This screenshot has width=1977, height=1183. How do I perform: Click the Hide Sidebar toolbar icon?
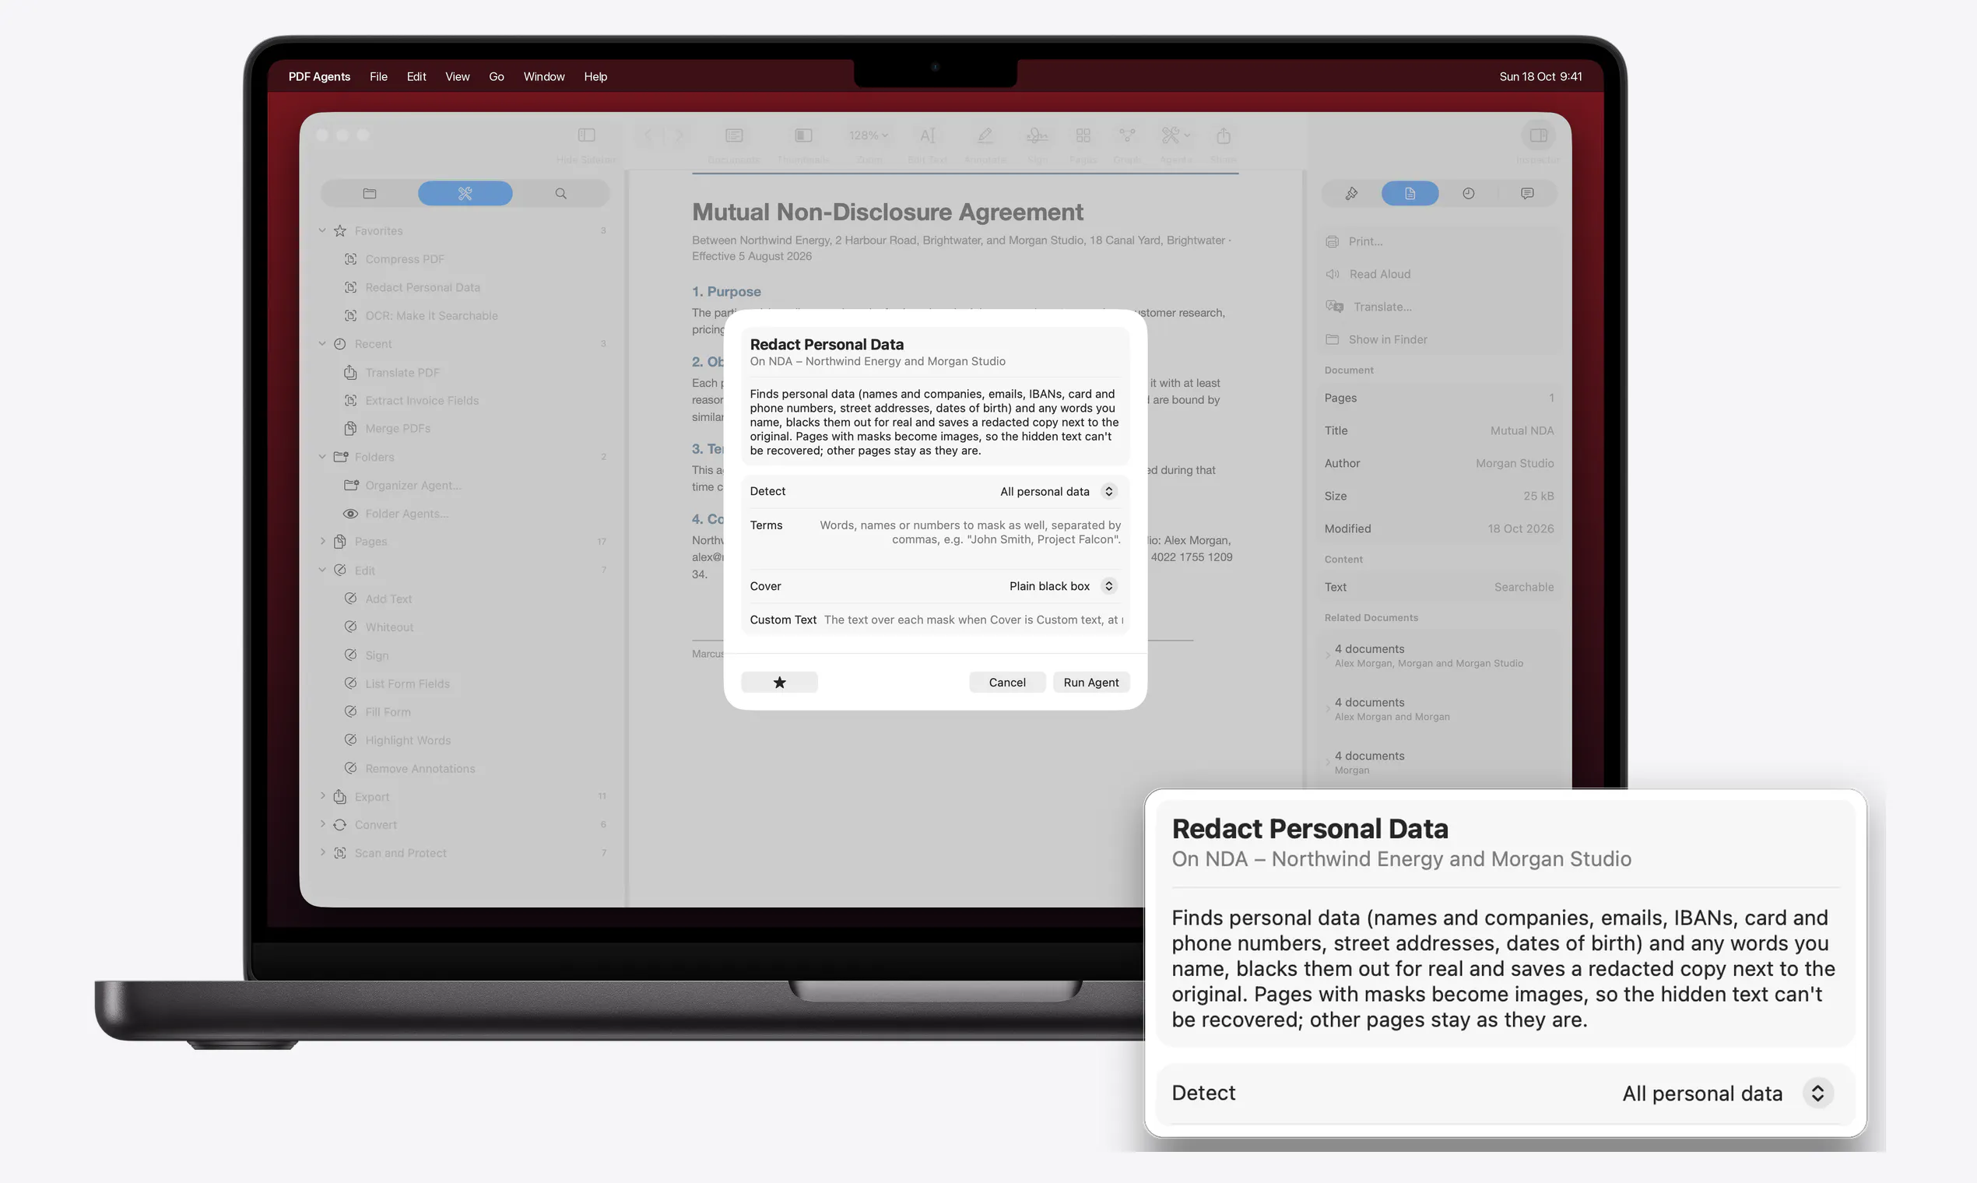[586, 135]
